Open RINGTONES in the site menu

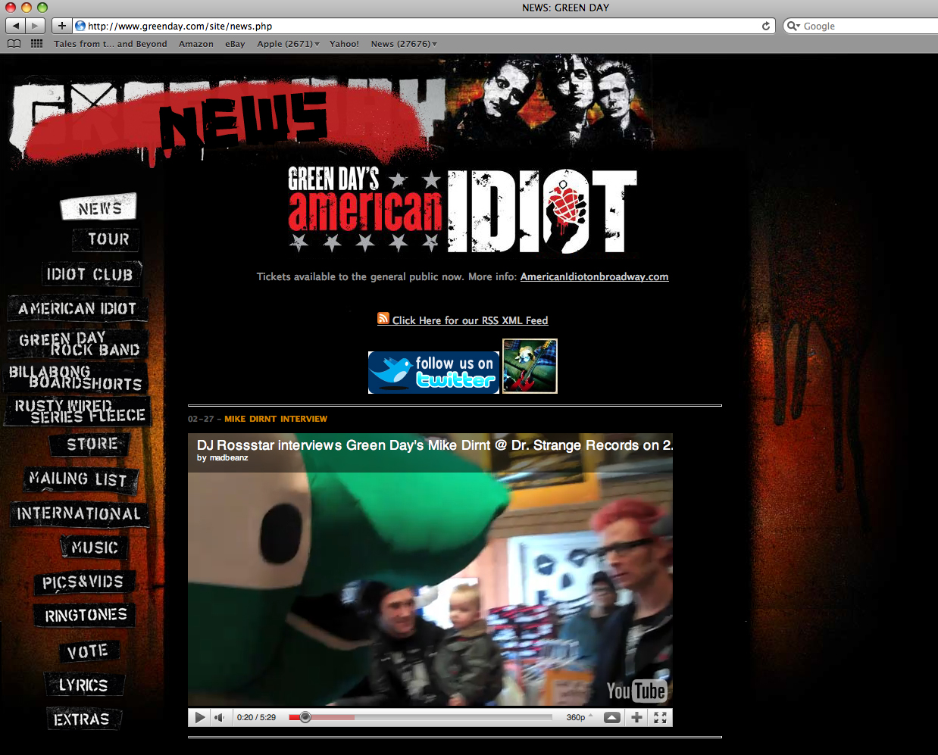[x=85, y=615]
